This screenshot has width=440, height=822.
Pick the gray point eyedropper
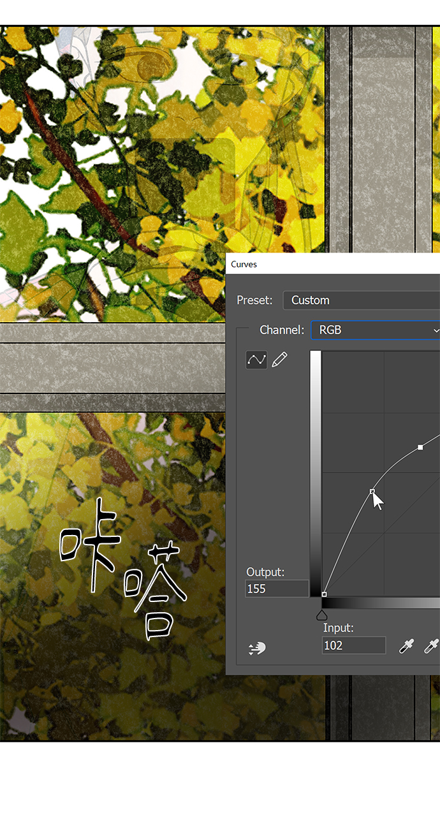(x=431, y=647)
